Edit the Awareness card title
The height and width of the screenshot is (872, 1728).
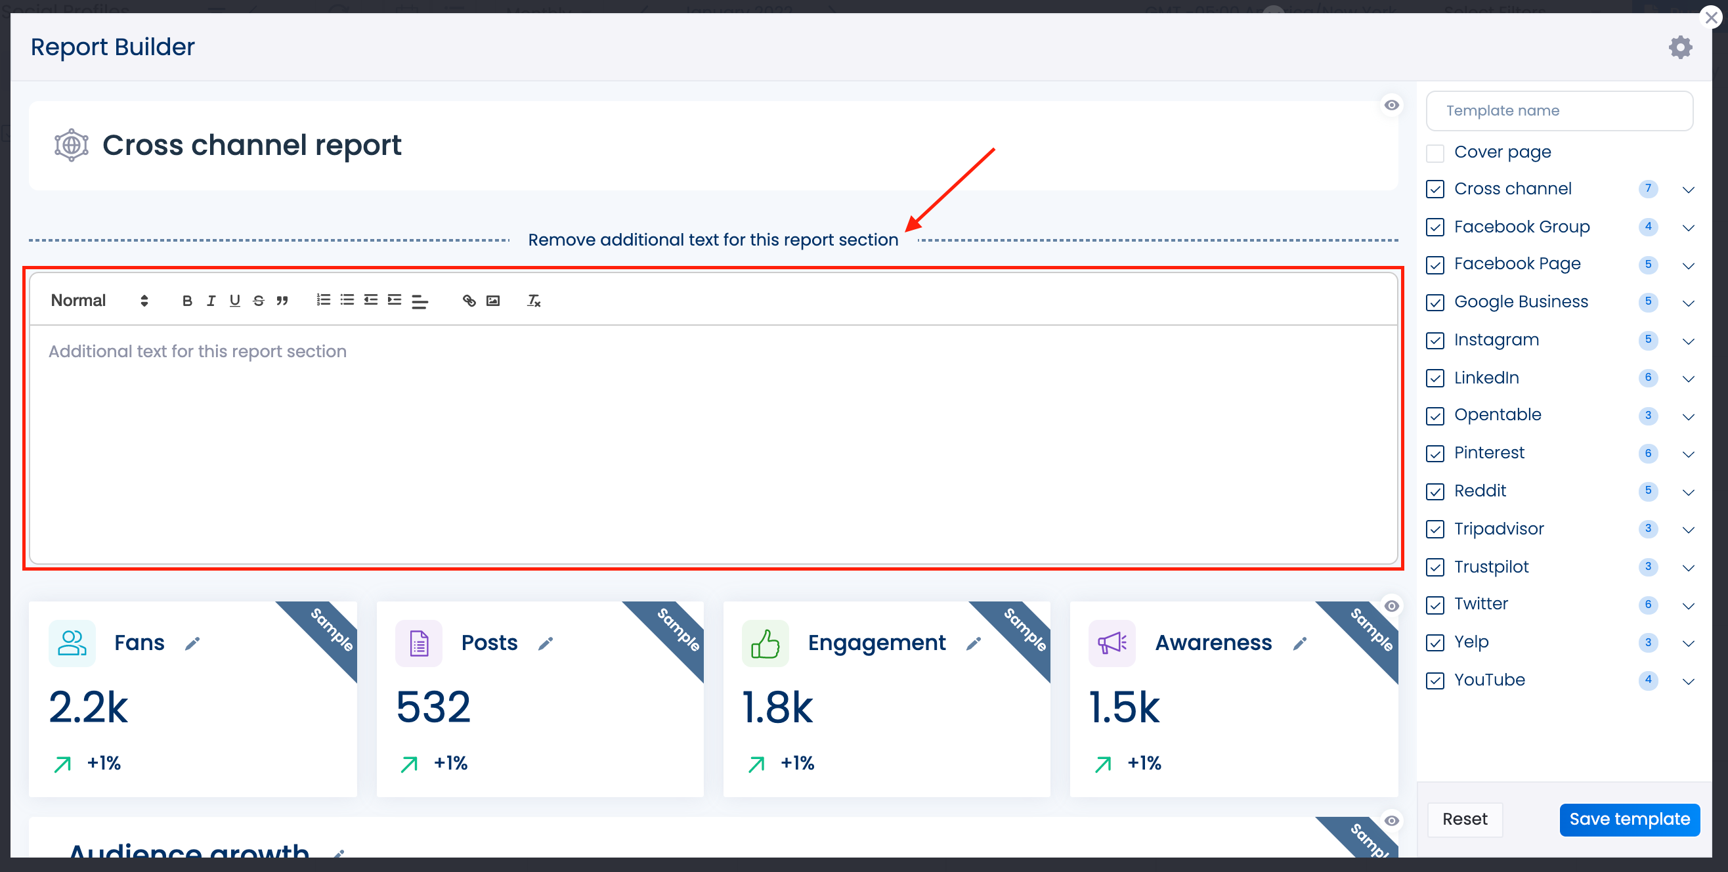coord(1300,643)
